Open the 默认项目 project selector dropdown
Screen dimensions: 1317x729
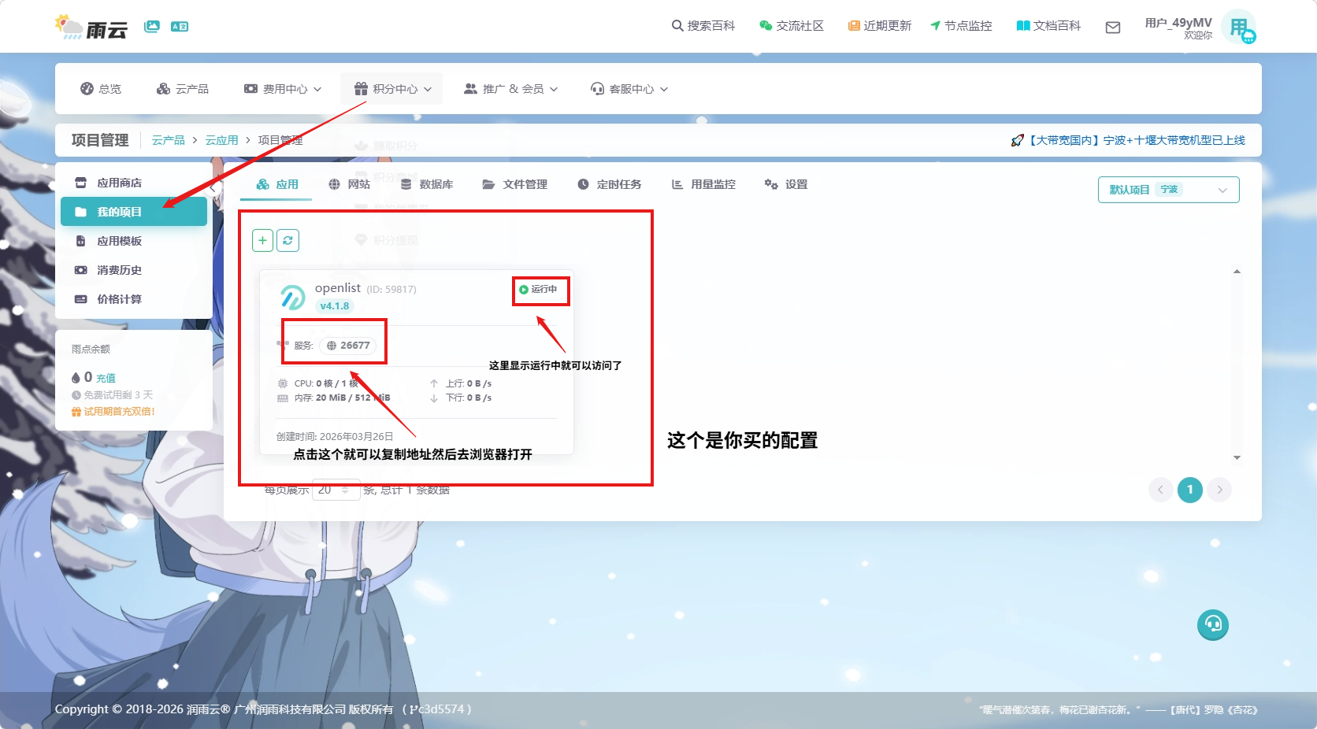(1168, 190)
